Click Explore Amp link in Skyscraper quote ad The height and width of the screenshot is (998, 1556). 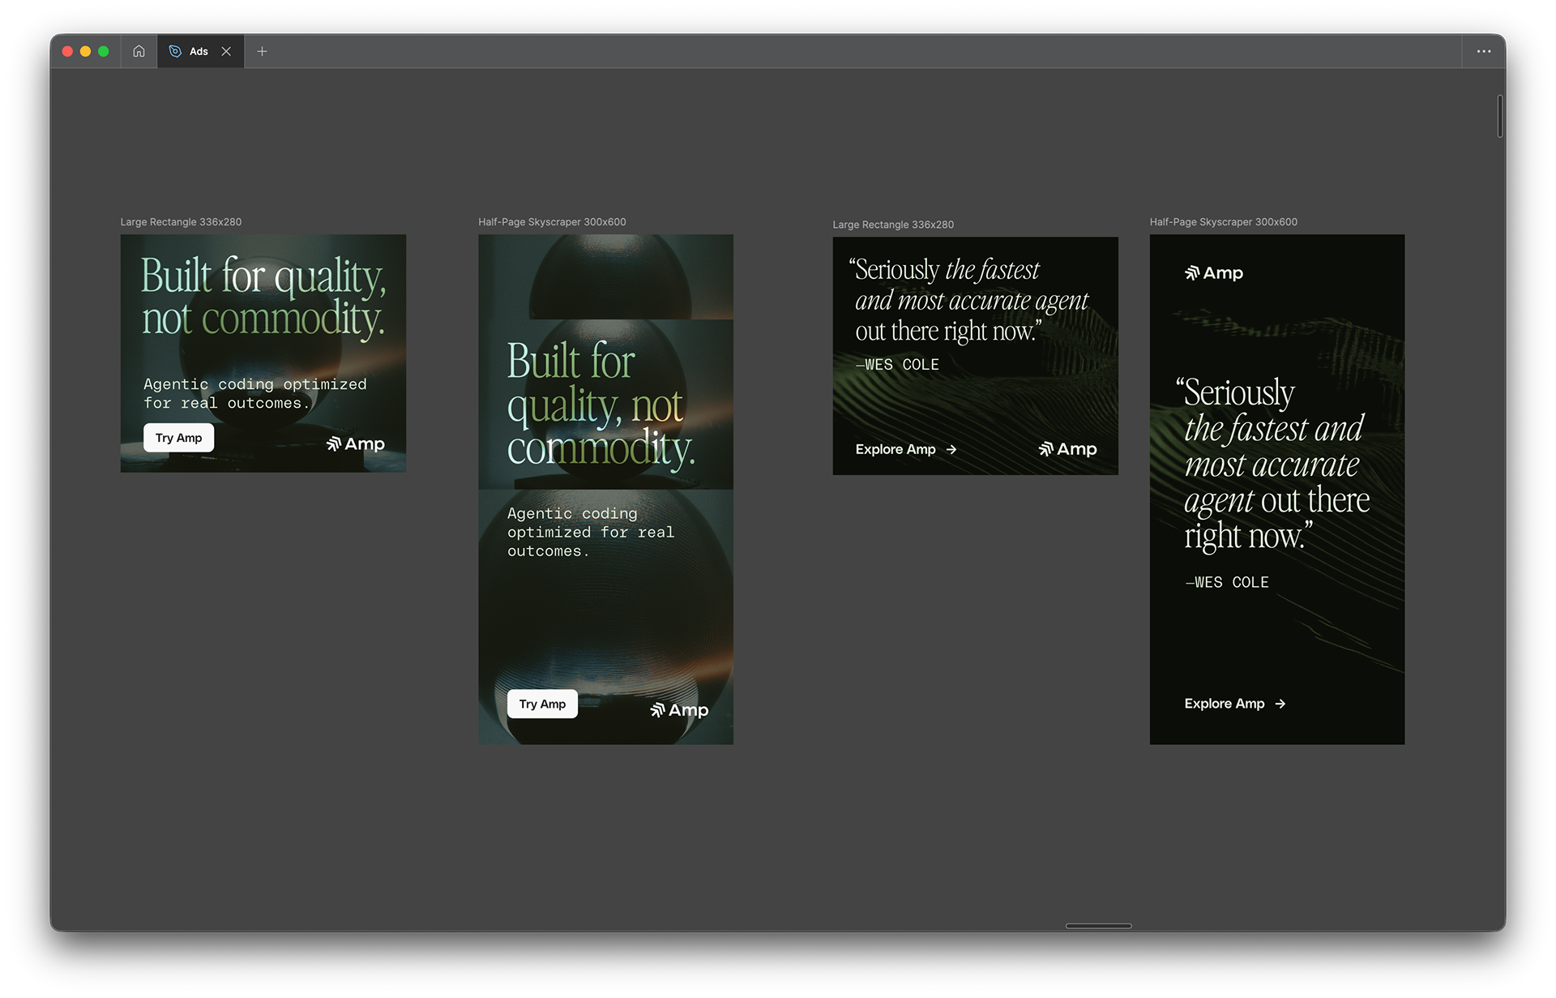click(1234, 704)
